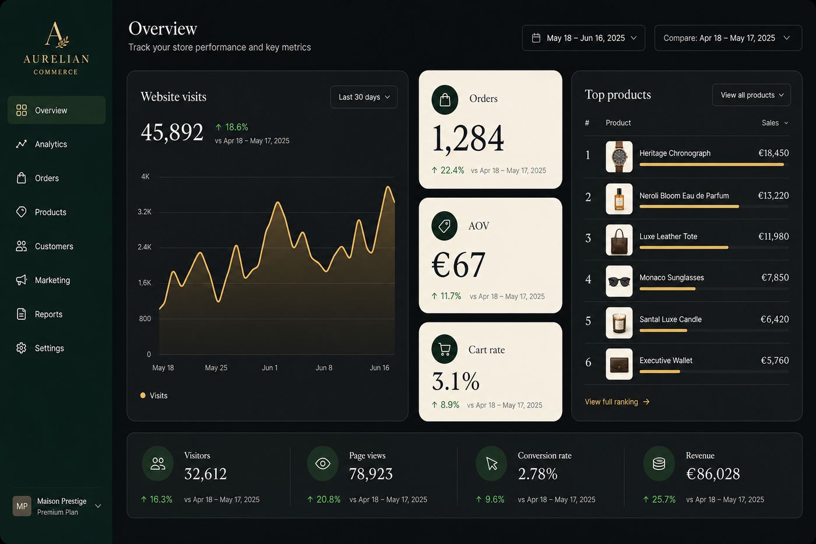Viewport: 816px width, 544px height.
Task: Click the View all products button
Action: click(751, 95)
